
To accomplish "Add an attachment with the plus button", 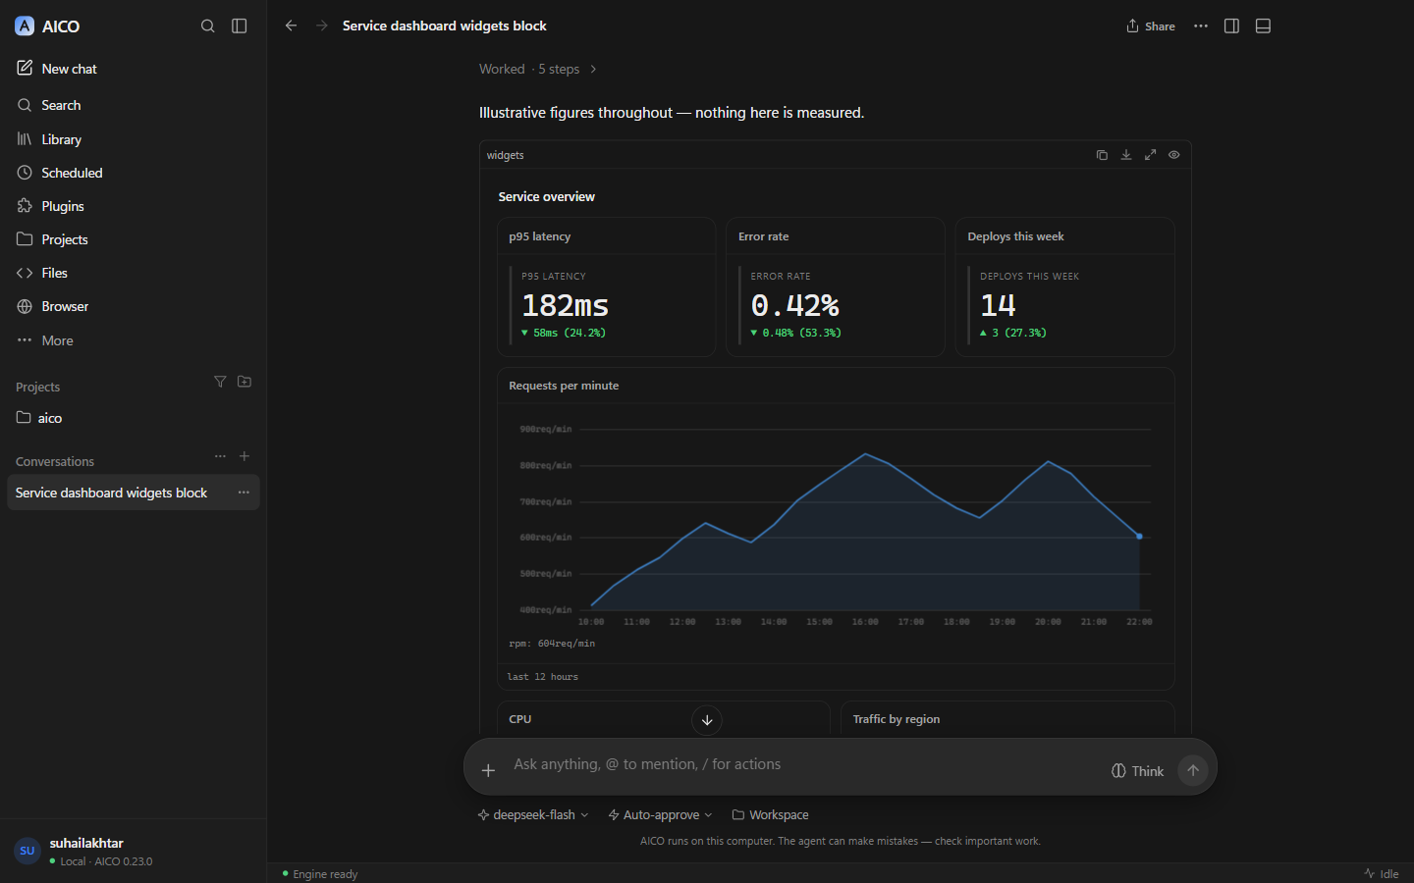I will point(488,770).
